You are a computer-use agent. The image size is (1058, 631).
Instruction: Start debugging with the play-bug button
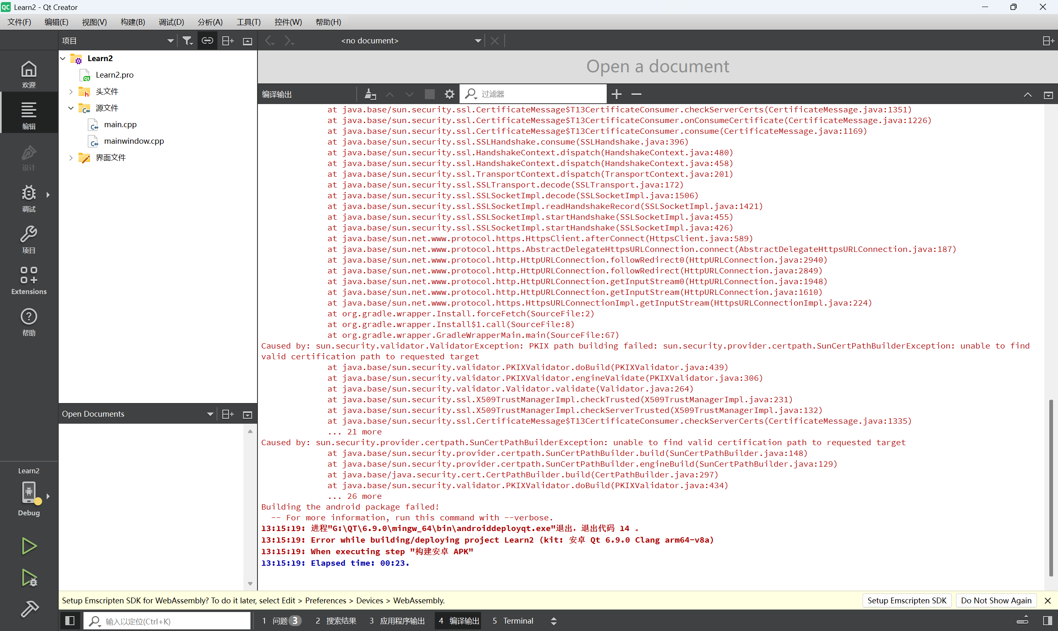tap(29, 577)
